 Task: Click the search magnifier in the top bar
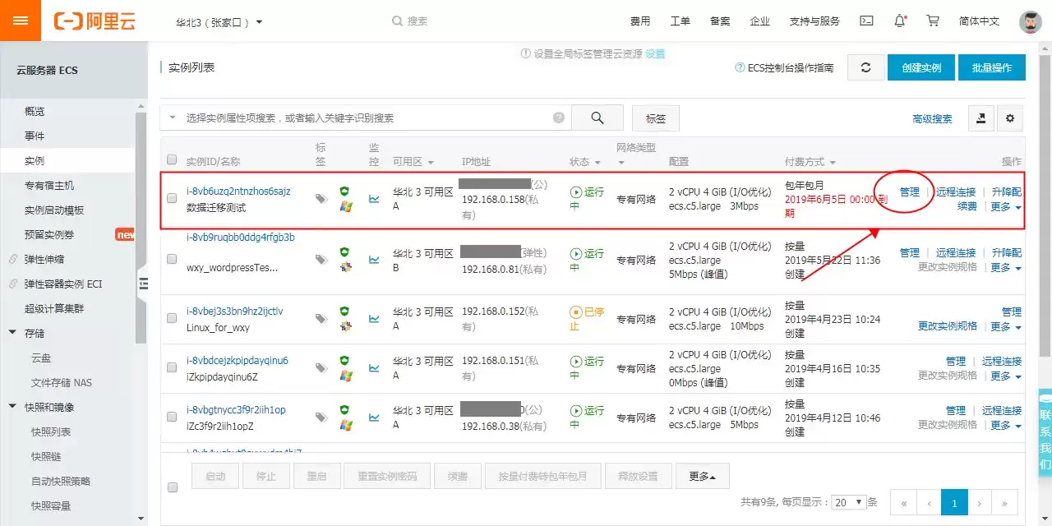click(x=397, y=21)
